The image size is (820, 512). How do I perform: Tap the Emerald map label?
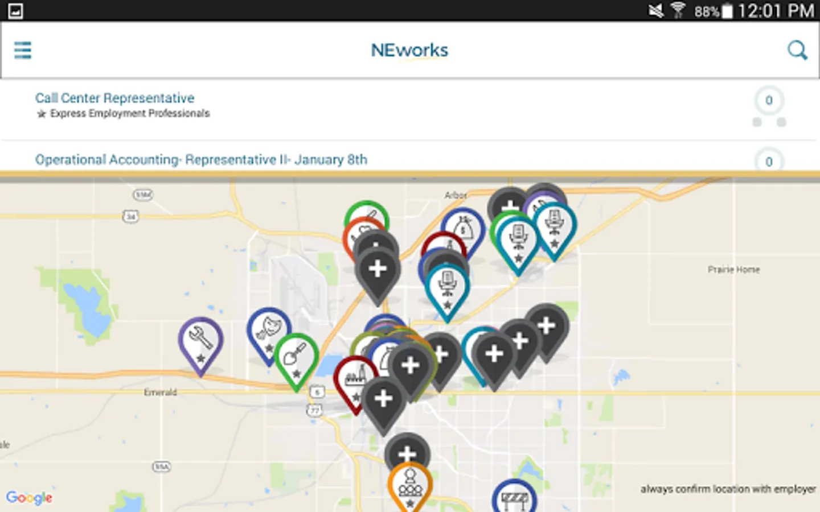(160, 393)
